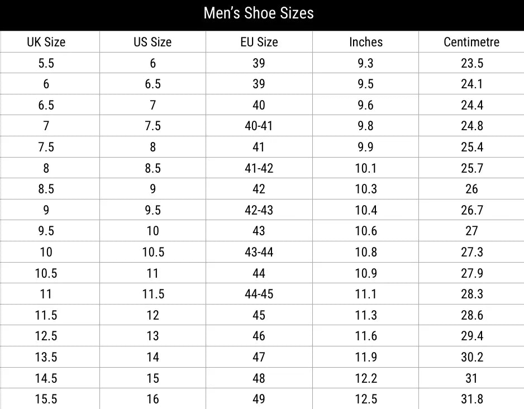Screen dimensions: 524x409
Task: Click the EU size 47 cell
Action: coord(259,357)
